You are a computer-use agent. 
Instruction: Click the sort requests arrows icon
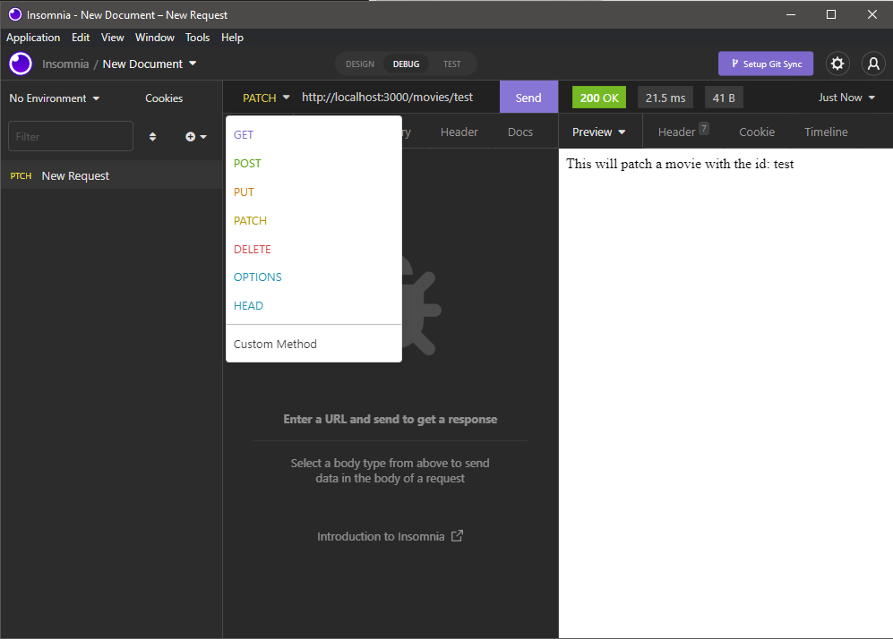(x=152, y=137)
